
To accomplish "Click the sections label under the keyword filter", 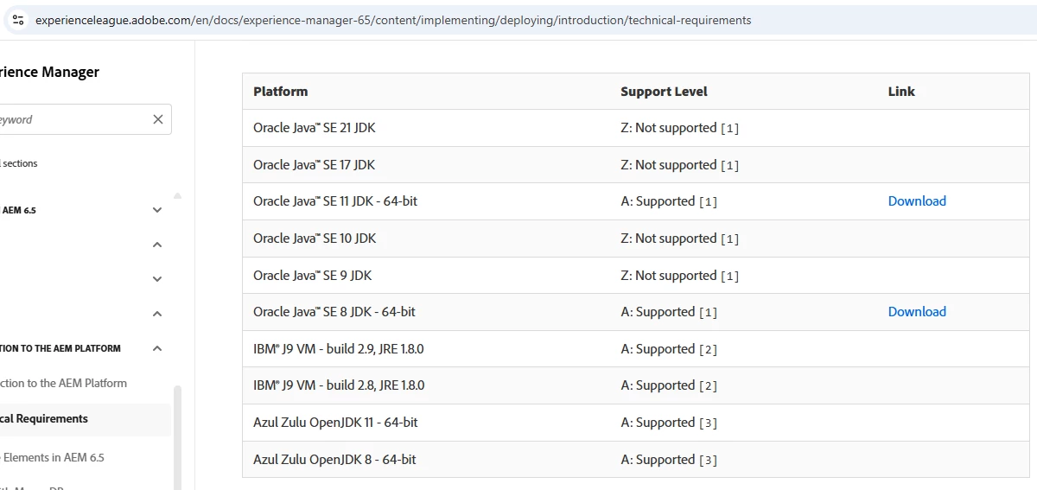I will click(19, 163).
